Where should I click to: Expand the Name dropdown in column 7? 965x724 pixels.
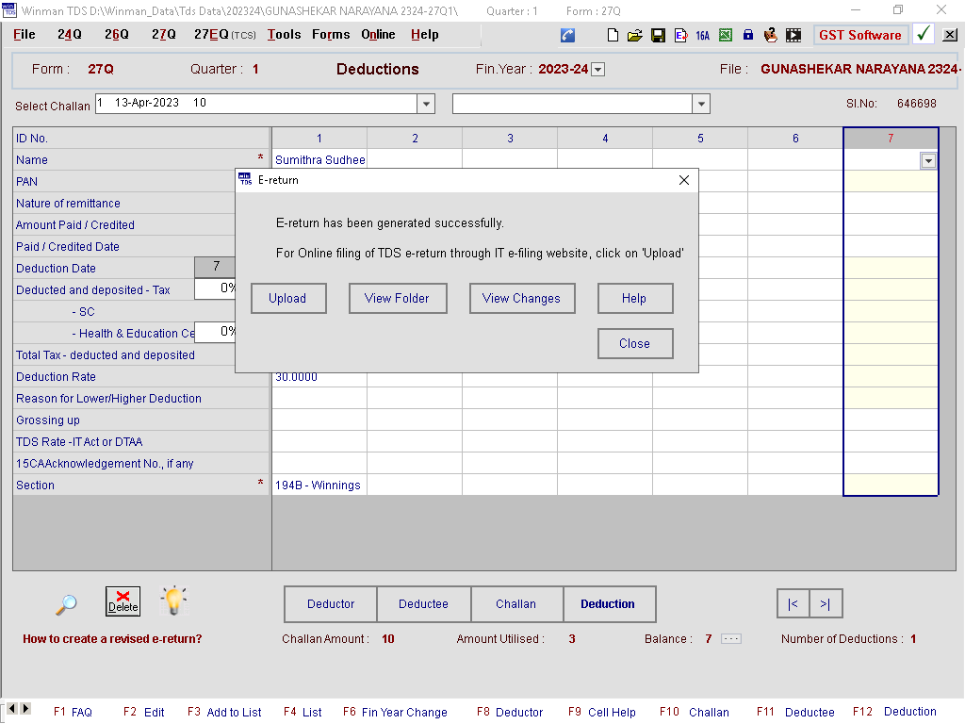[928, 160]
